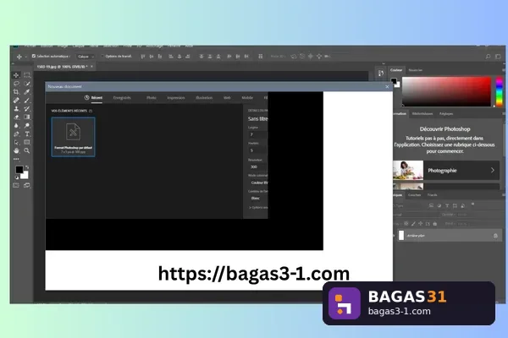Swap foreground and background colors arrow

coord(27,167)
